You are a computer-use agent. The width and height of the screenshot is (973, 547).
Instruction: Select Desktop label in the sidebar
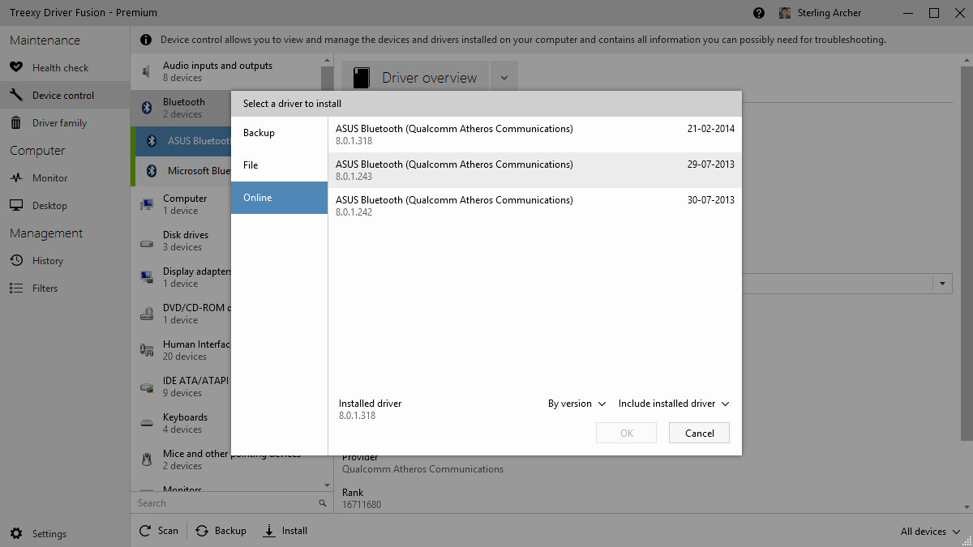click(x=49, y=206)
